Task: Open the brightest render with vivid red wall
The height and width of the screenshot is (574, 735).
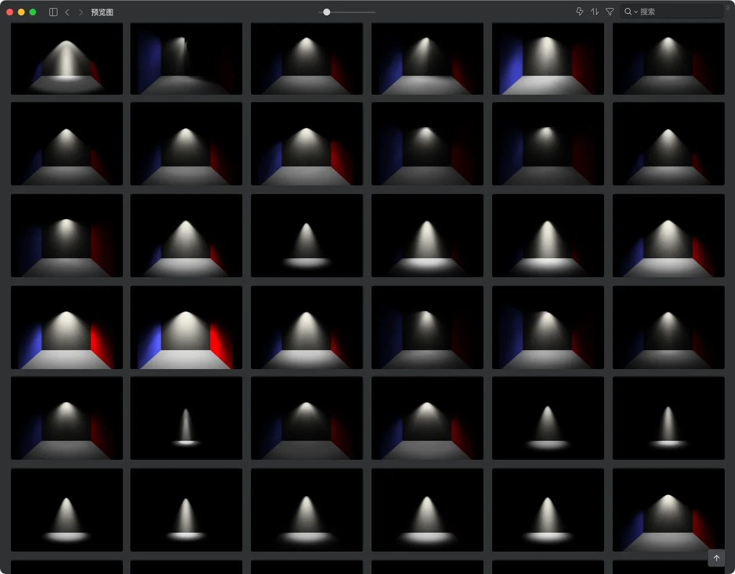Action: click(x=186, y=327)
